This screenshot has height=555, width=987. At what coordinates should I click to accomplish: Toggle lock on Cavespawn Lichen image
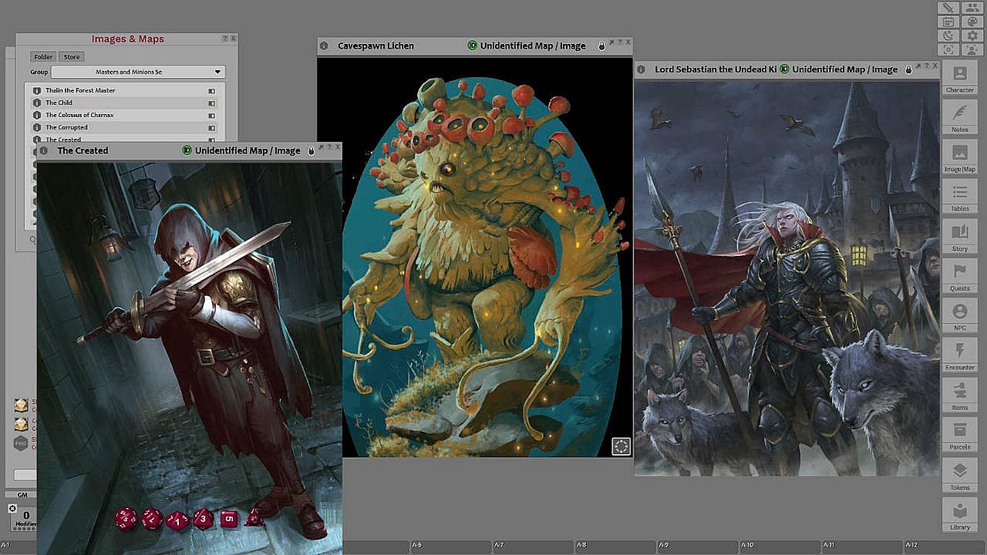click(x=602, y=46)
